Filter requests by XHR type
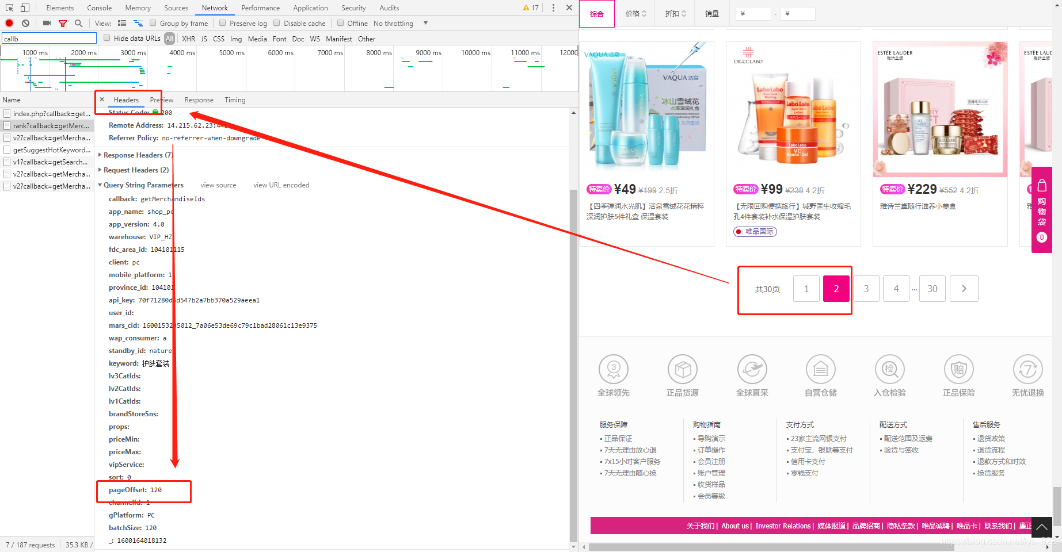Image resolution: width=1062 pixels, height=552 pixels. click(188, 39)
